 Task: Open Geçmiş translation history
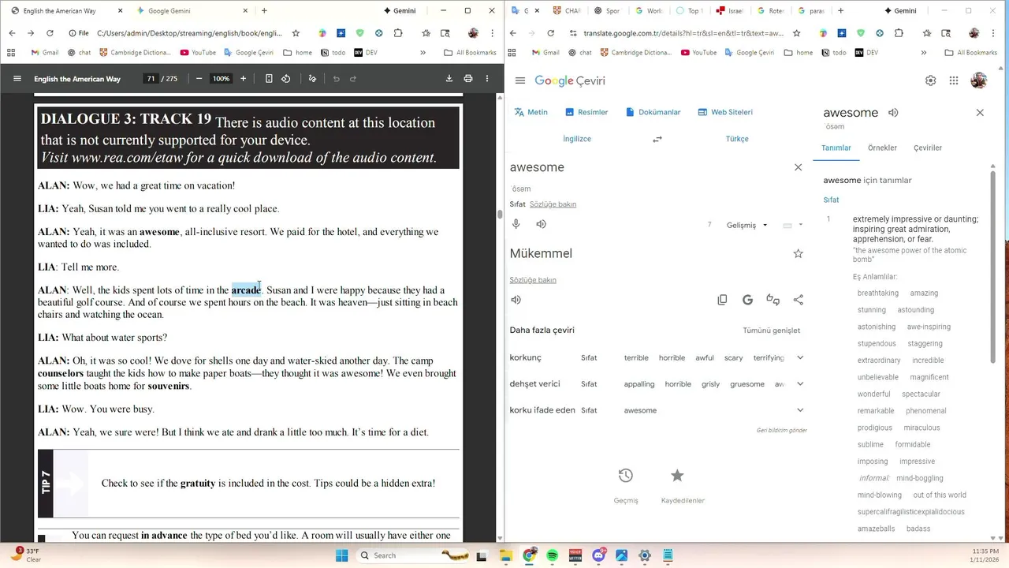click(x=625, y=484)
